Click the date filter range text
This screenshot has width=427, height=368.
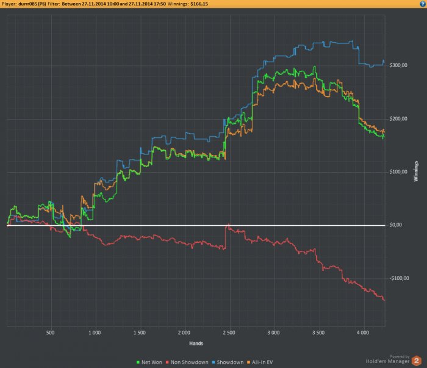coord(113,4)
